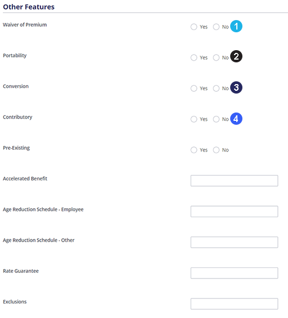The width and height of the screenshot is (288, 318).
Task: Click the Age Reduction Schedule - Employee field
Action: coord(234,212)
